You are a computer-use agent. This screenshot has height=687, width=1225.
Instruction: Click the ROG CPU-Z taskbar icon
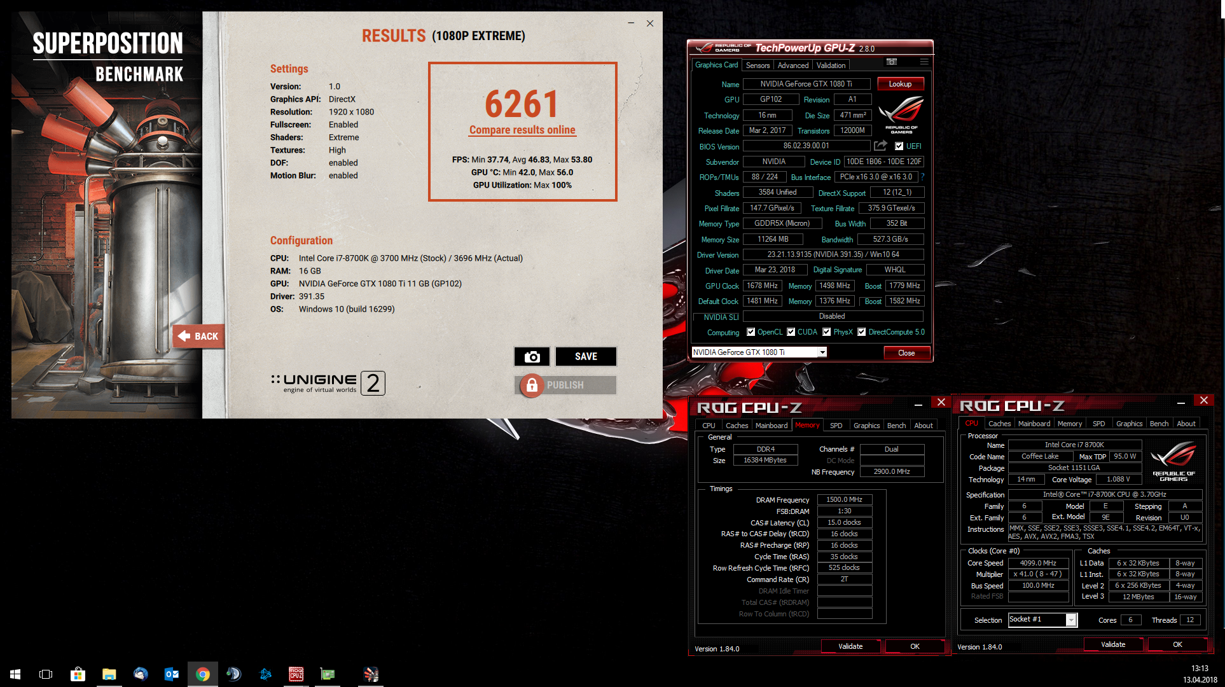[x=296, y=674]
